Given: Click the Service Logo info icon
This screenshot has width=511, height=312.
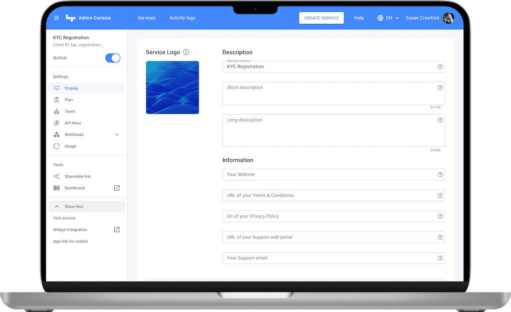Looking at the screenshot, I should click(186, 52).
